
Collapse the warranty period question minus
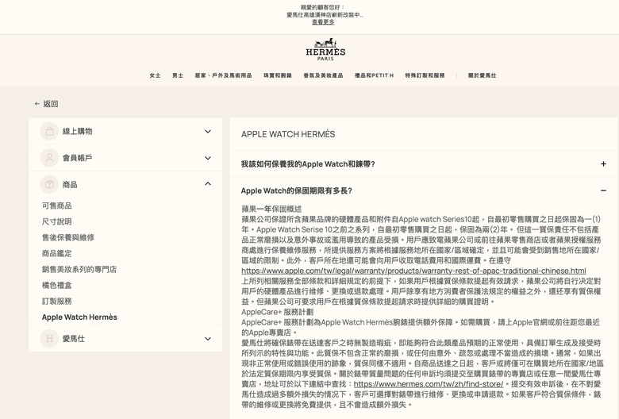tap(603, 190)
